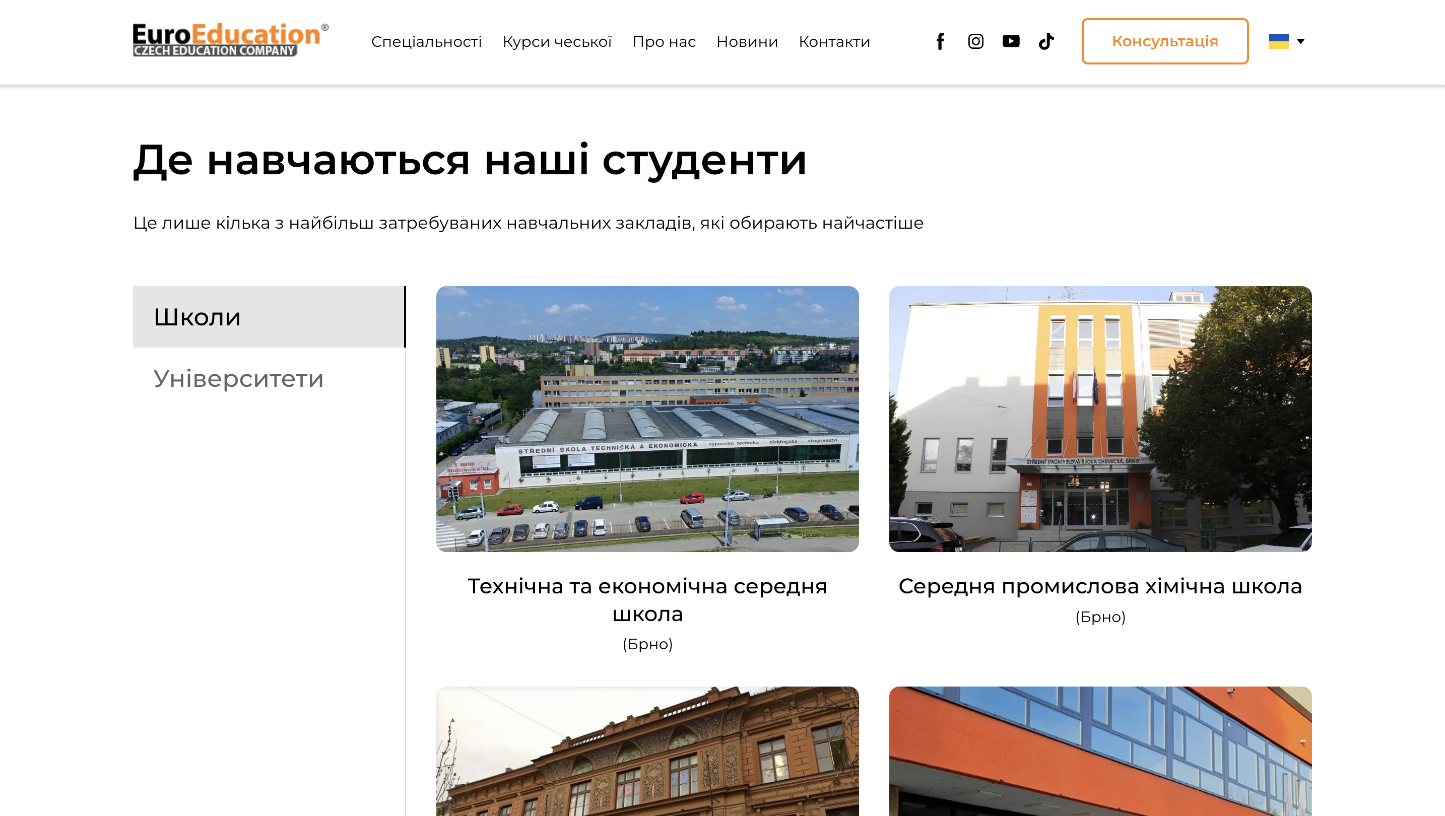
Task: Select the Школи tab
Action: pos(268,317)
